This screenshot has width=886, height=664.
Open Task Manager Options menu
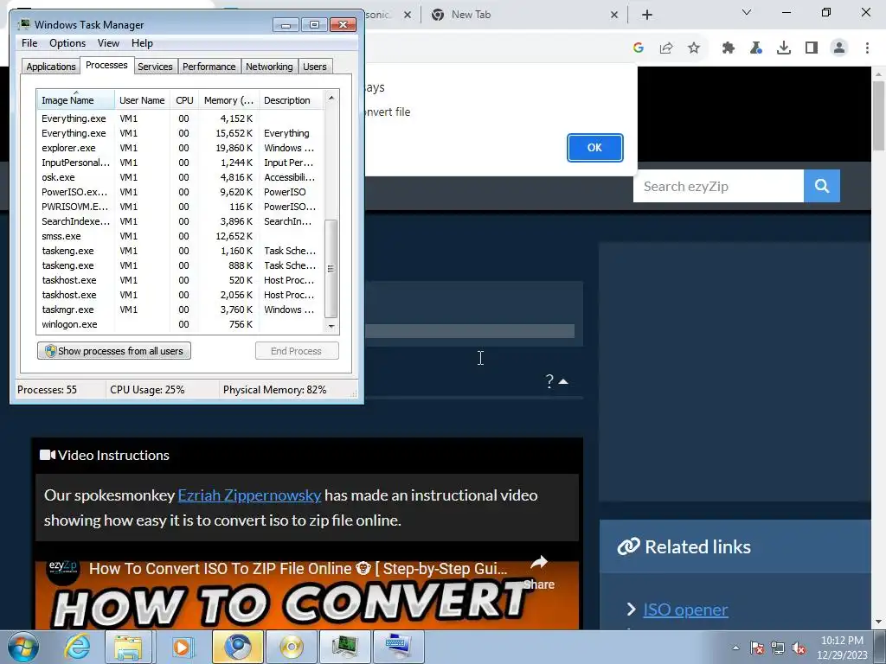point(67,43)
